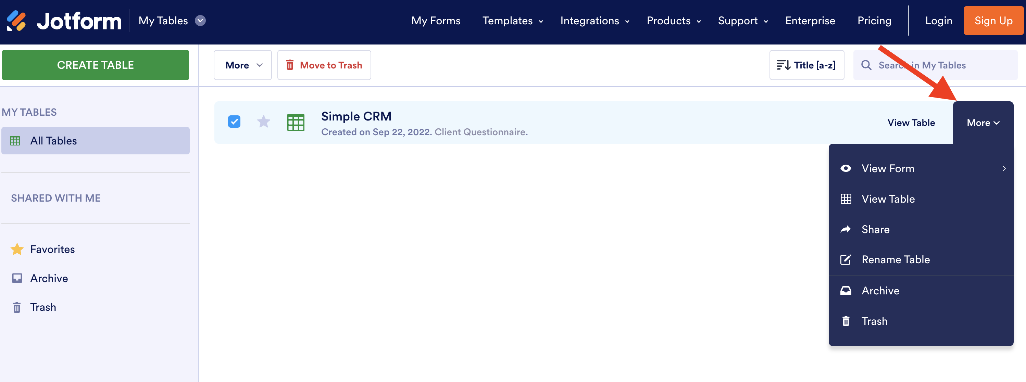Image resolution: width=1026 pixels, height=382 pixels.
Task: Select Archive from the row context menu
Action: click(x=880, y=291)
